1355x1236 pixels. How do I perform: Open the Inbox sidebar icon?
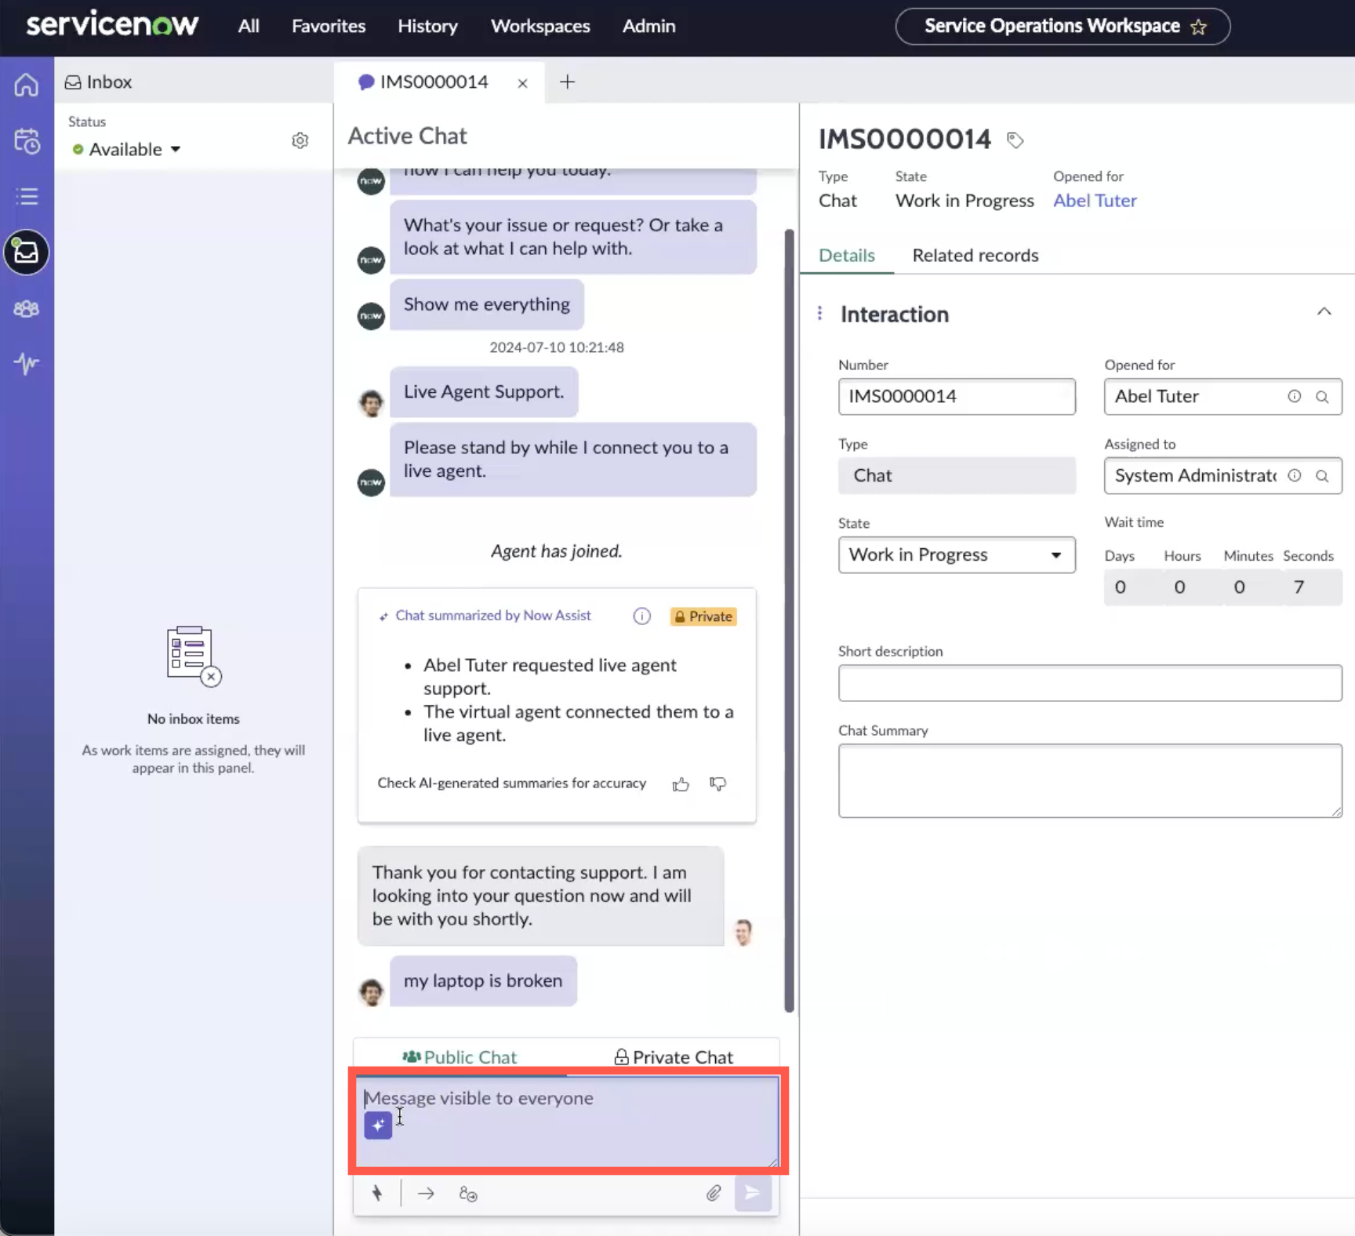[27, 253]
